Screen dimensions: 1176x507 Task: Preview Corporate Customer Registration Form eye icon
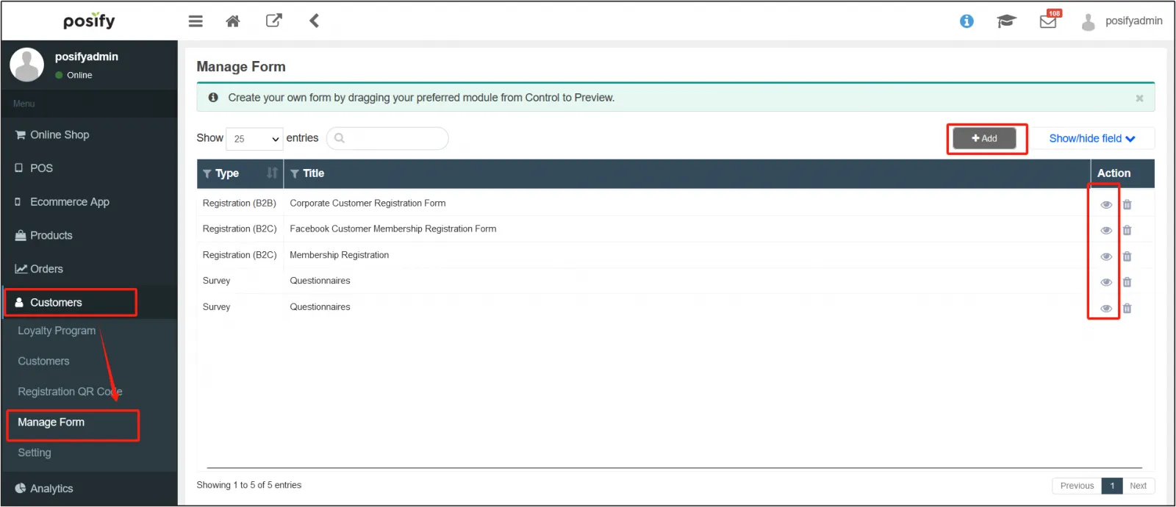tap(1106, 205)
